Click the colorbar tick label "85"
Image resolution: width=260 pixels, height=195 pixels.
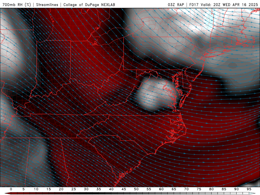224,189
